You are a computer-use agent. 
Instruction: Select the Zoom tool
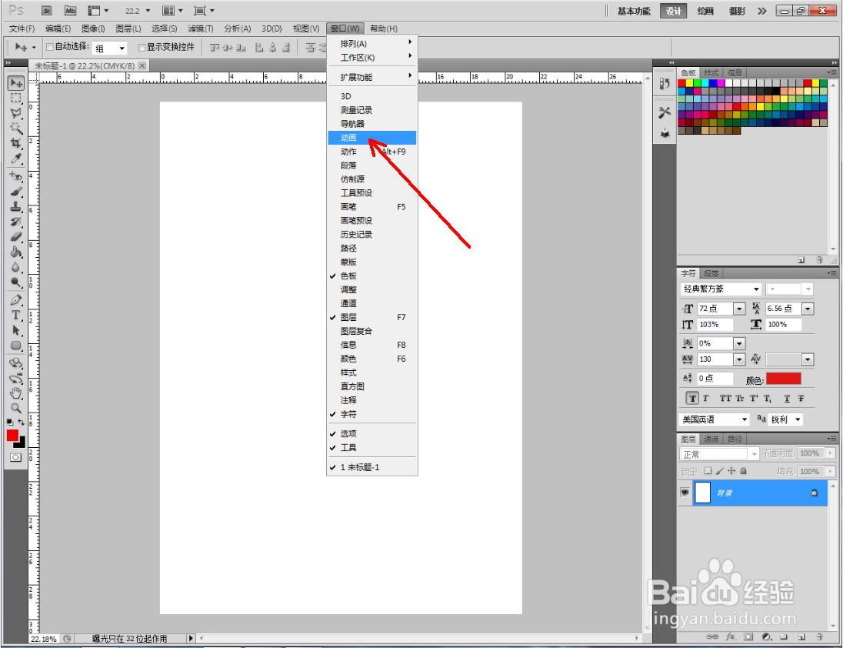coord(16,408)
